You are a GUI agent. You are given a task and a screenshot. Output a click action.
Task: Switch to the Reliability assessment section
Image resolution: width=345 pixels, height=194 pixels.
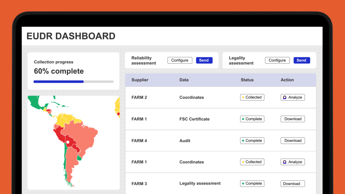click(143, 60)
